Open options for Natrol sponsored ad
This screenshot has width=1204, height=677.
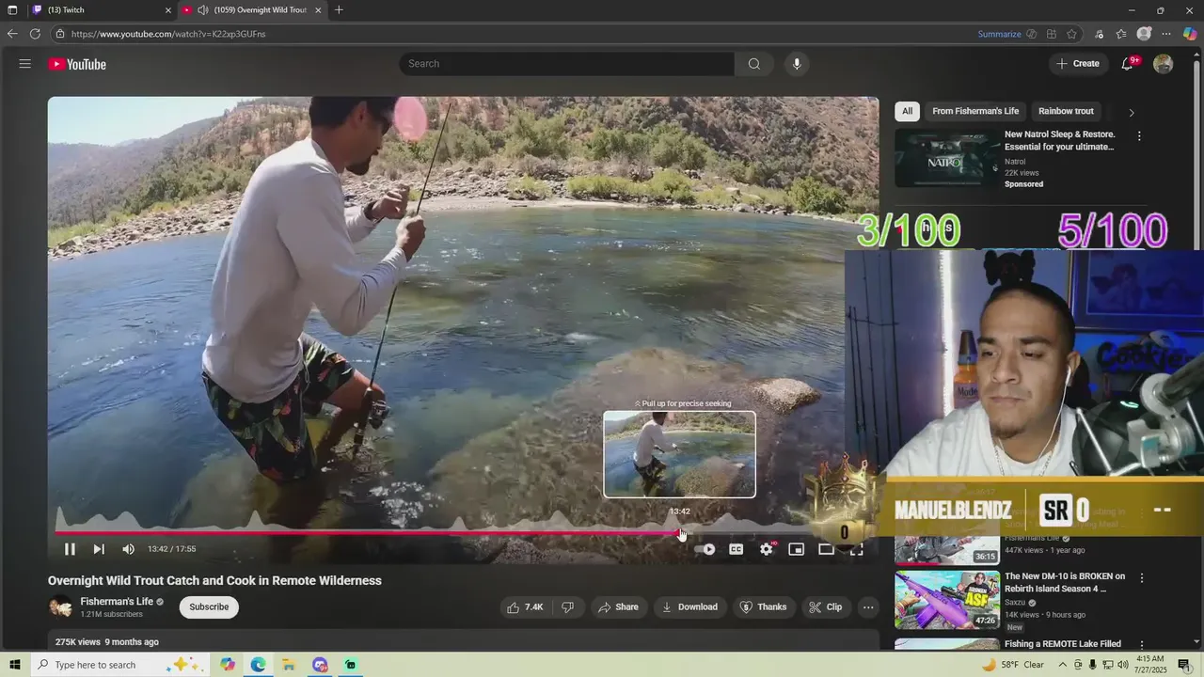coord(1139,136)
